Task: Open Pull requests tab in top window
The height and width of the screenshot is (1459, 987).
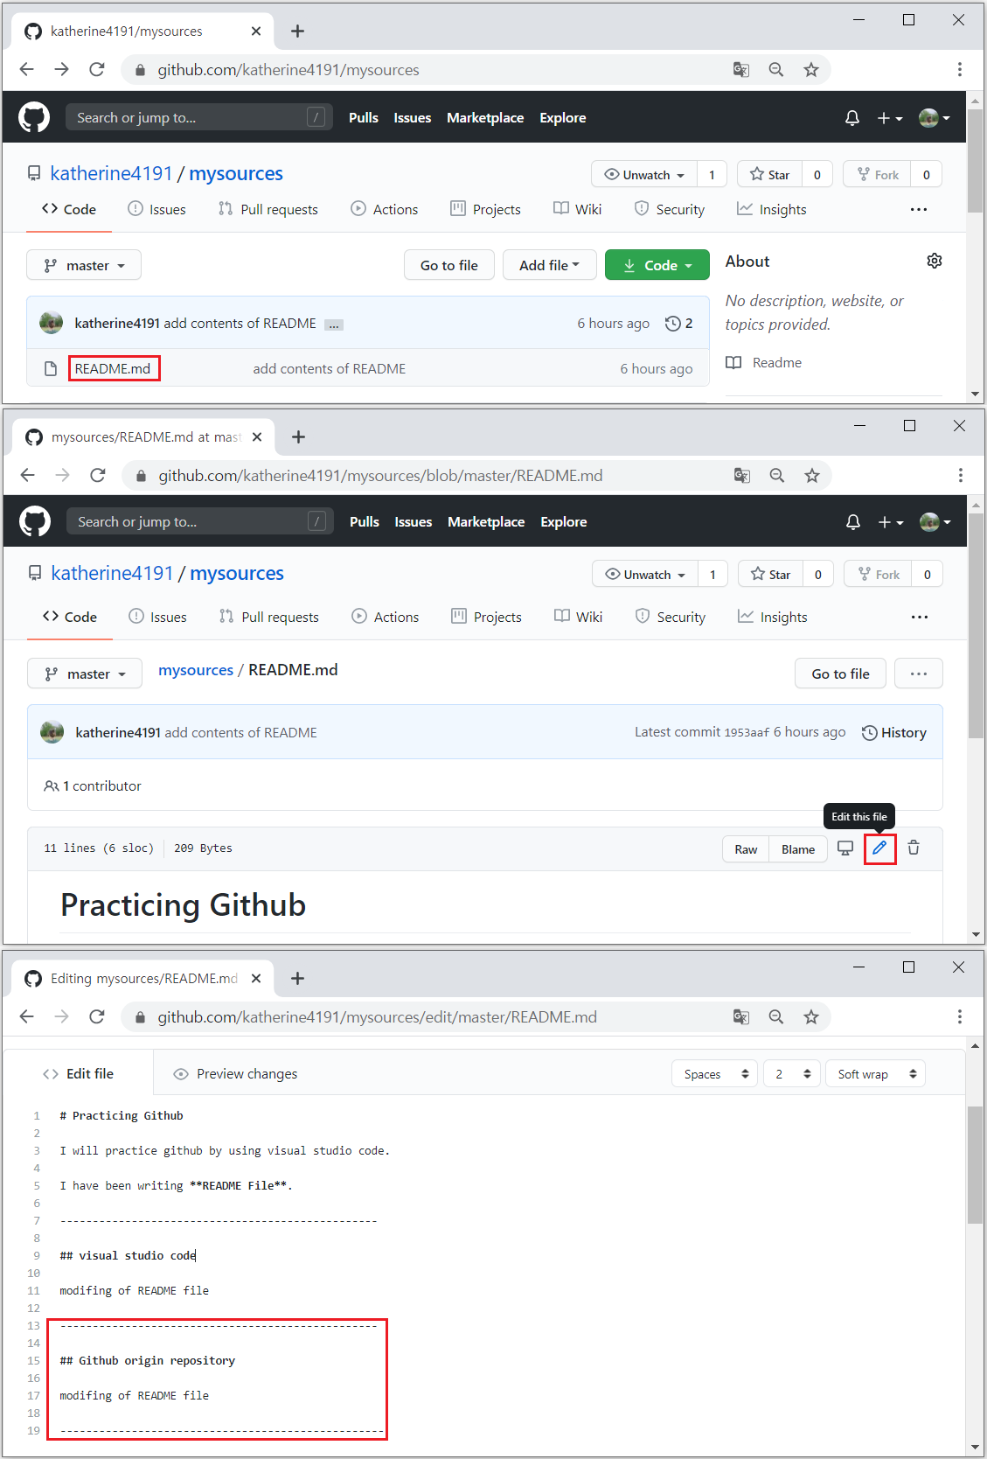Action: click(268, 210)
